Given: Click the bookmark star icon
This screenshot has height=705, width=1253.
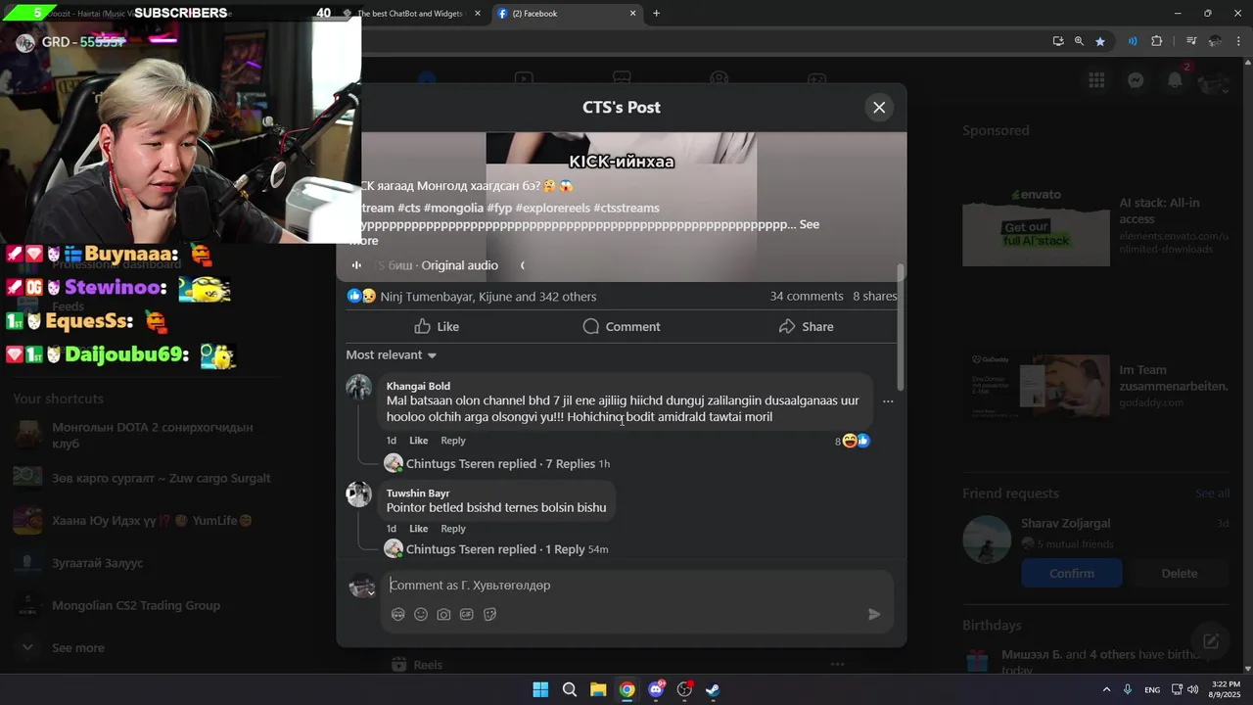Looking at the screenshot, I should pos(1100,41).
